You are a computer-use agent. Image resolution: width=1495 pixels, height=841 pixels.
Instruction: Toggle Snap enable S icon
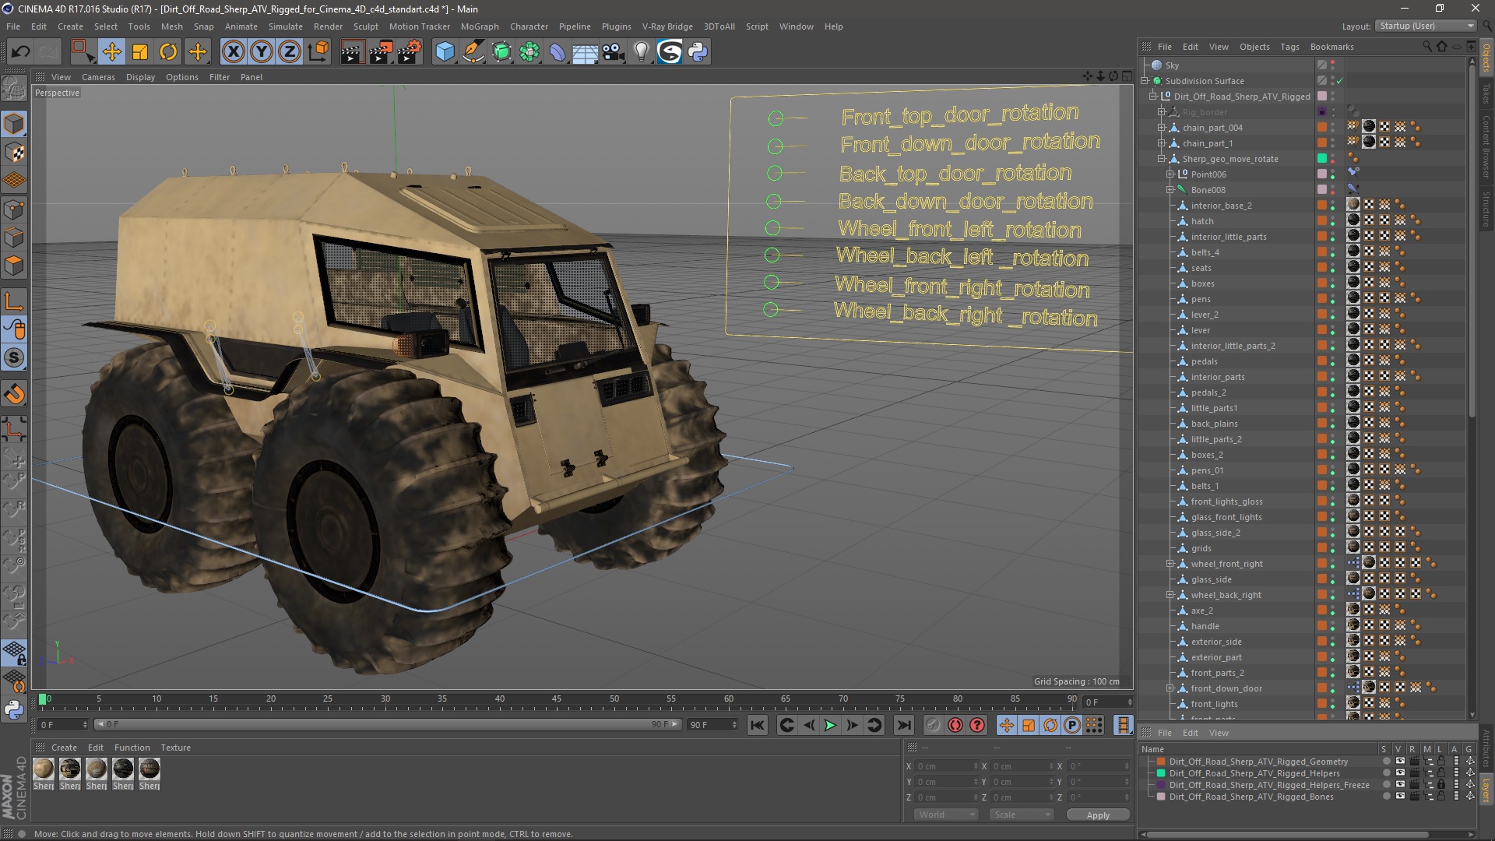click(x=14, y=358)
